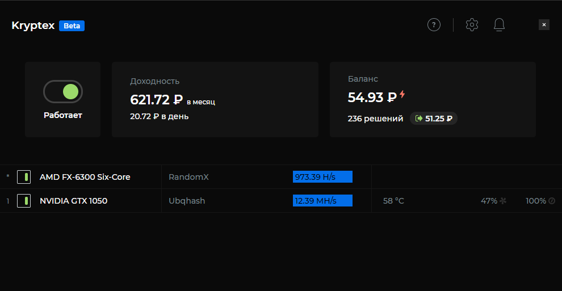562x291 pixels.
Task: Click the 51.25 ₽ withdraw button
Action: click(x=433, y=119)
